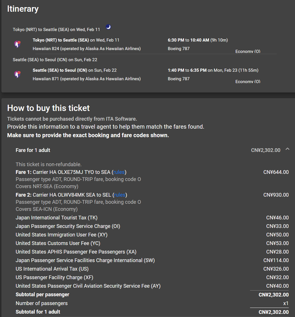Click the overnight moon icon beside Wed, Feb 11
Viewport: 295px width, 317px height.
click(108, 27)
